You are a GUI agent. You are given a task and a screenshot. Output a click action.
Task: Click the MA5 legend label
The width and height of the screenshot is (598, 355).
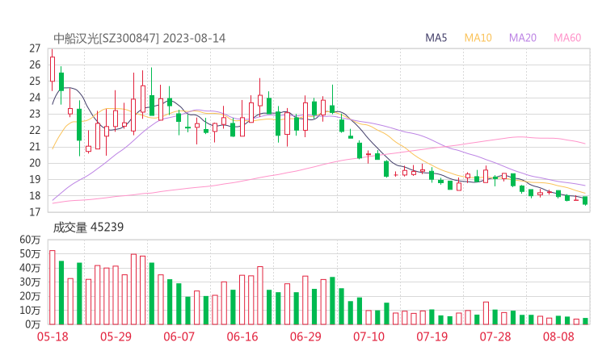436,38
